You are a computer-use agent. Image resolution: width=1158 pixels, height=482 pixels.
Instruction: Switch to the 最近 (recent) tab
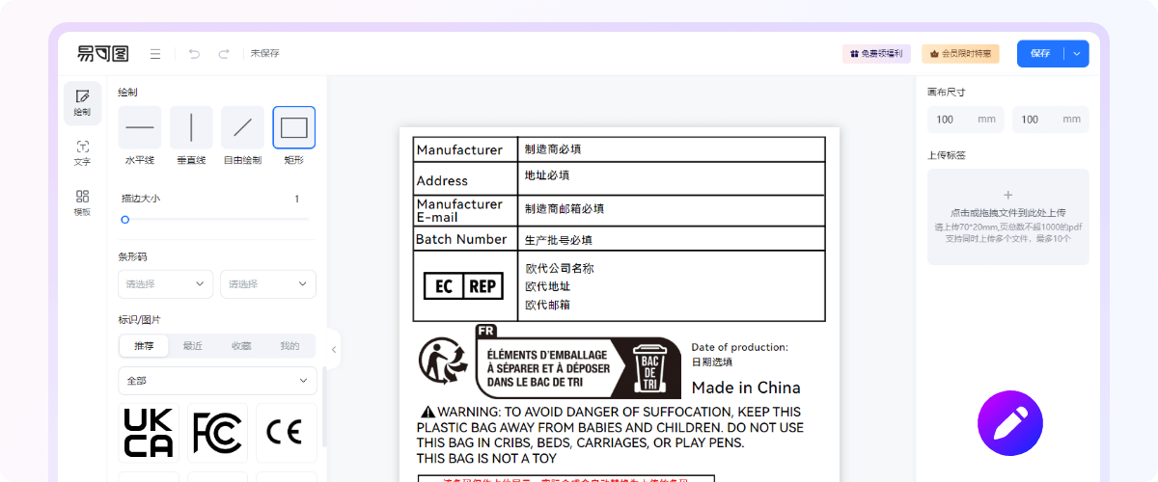click(193, 346)
